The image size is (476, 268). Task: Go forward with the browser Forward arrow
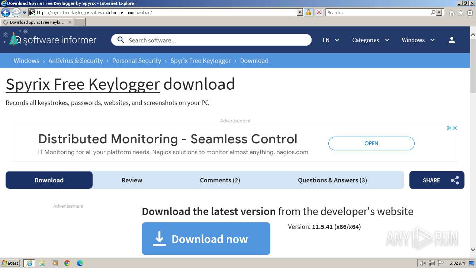[16, 12]
